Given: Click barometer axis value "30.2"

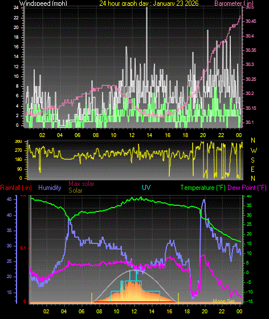Looking at the screenshot, I should tap(250, 93).
